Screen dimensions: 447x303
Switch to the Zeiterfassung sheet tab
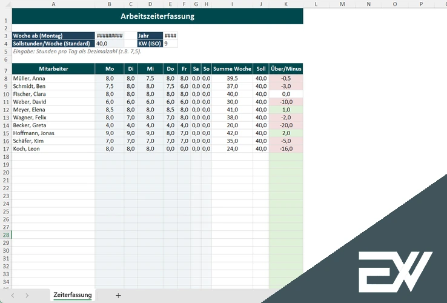tap(73, 295)
